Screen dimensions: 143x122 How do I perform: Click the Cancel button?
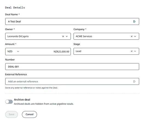tap(30, 114)
